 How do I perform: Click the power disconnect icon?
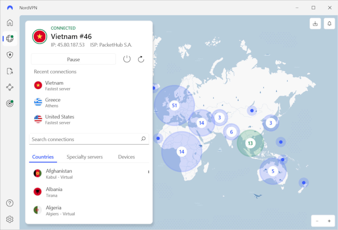(127, 59)
